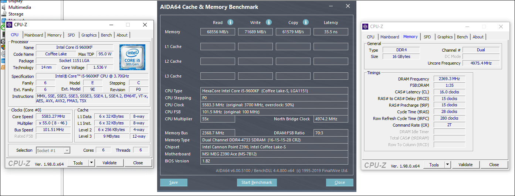Open Graphics tab in left CPU-Z

pyautogui.click(x=89, y=35)
